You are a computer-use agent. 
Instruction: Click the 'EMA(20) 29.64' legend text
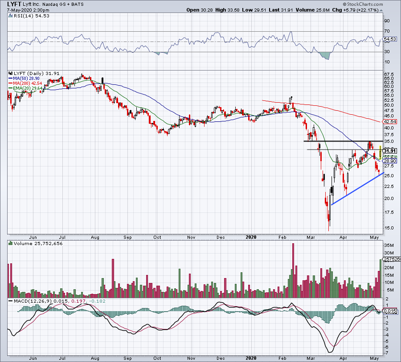pyautogui.click(x=27, y=88)
